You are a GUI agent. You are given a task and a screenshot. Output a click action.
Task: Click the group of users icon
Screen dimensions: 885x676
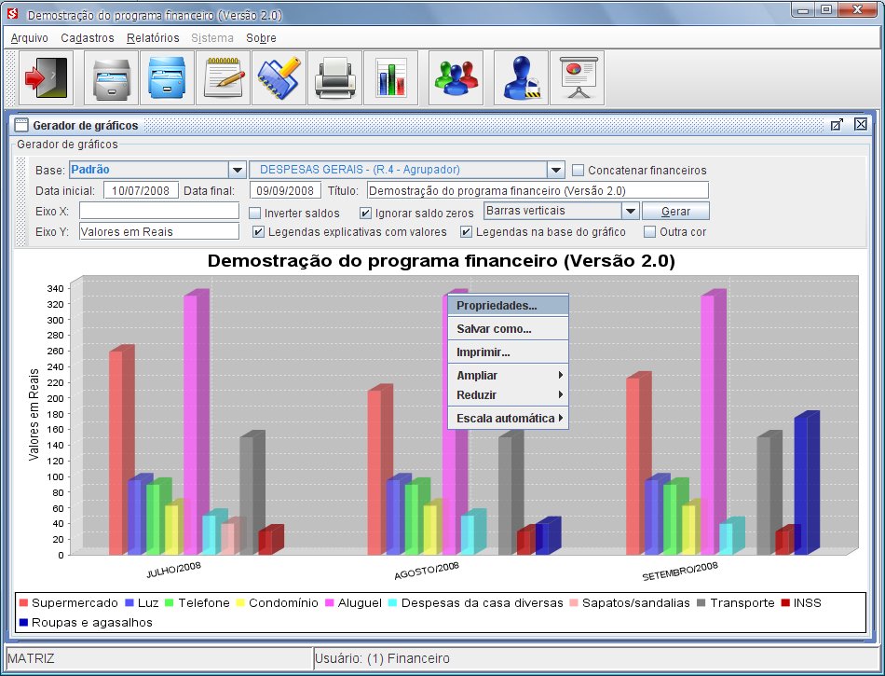(x=456, y=78)
